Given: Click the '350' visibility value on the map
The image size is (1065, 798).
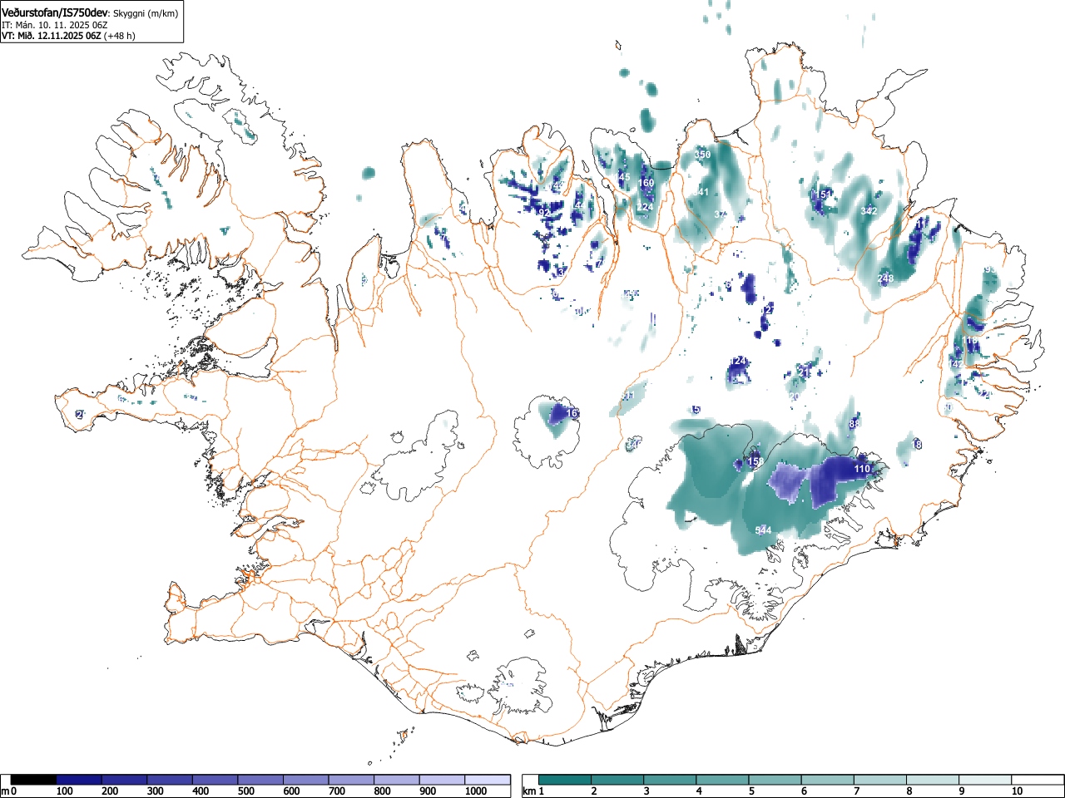Looking at the screenshot, I should click(702, 155).
